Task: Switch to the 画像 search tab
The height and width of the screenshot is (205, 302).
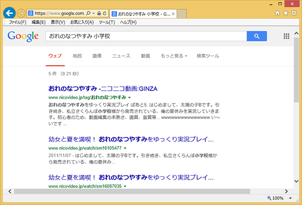Action: (97, 56)
